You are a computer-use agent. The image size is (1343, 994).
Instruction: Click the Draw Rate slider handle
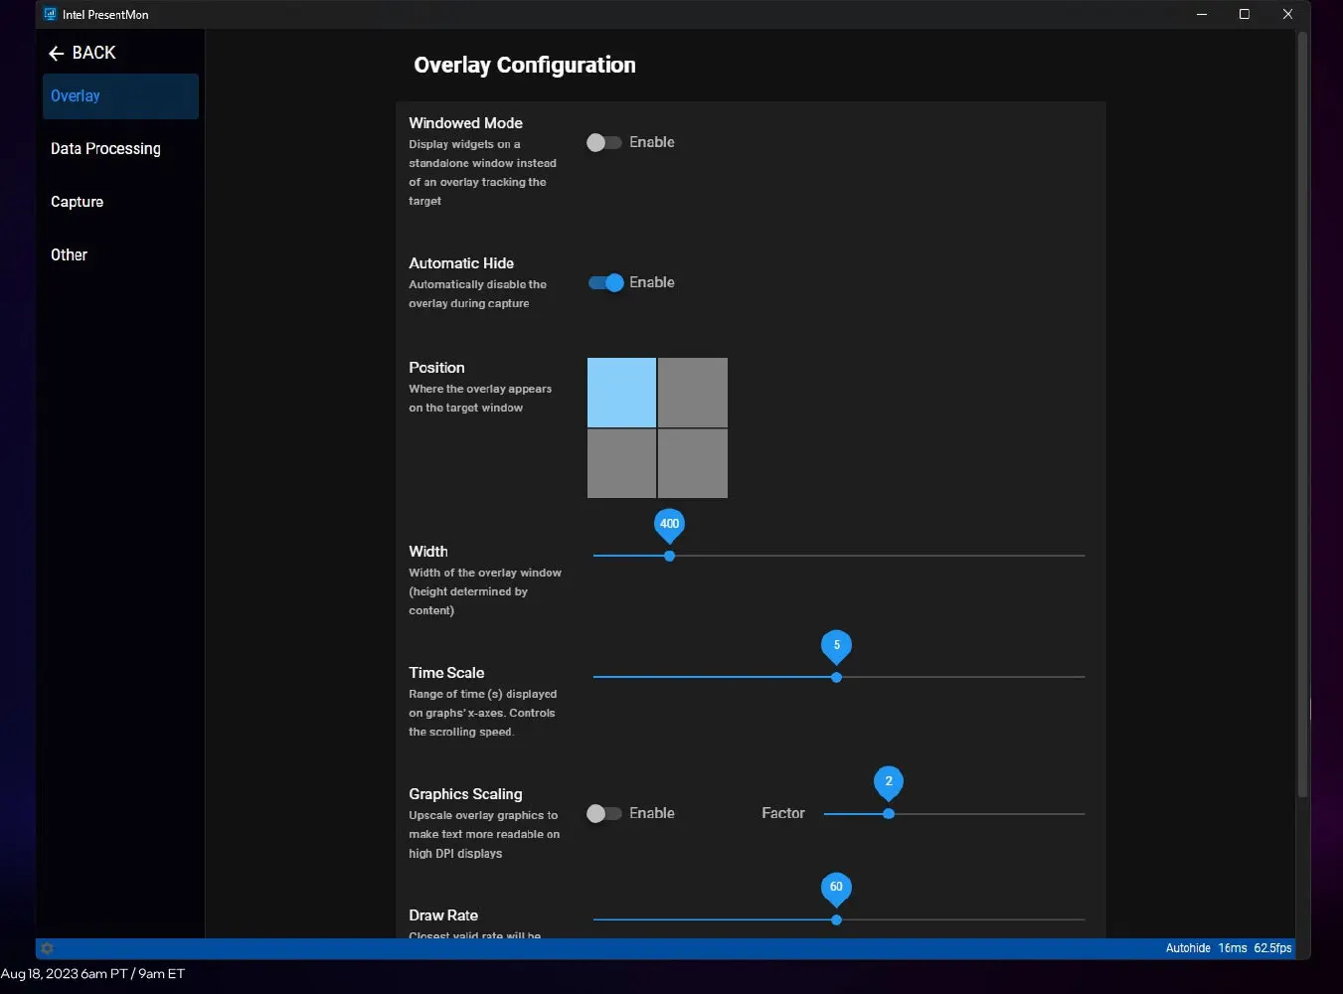(x=836, y=920)
